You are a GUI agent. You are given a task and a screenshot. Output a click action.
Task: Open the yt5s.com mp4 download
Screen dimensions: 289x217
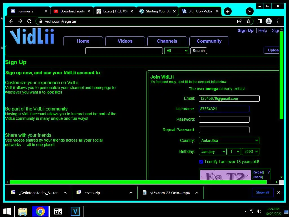[x=167, y=193]
